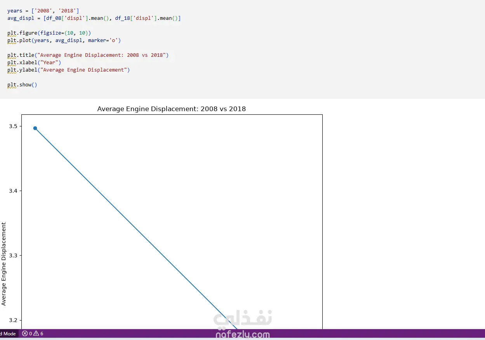Click the code line "years = ['2008', '2018']"

[43, 11]
